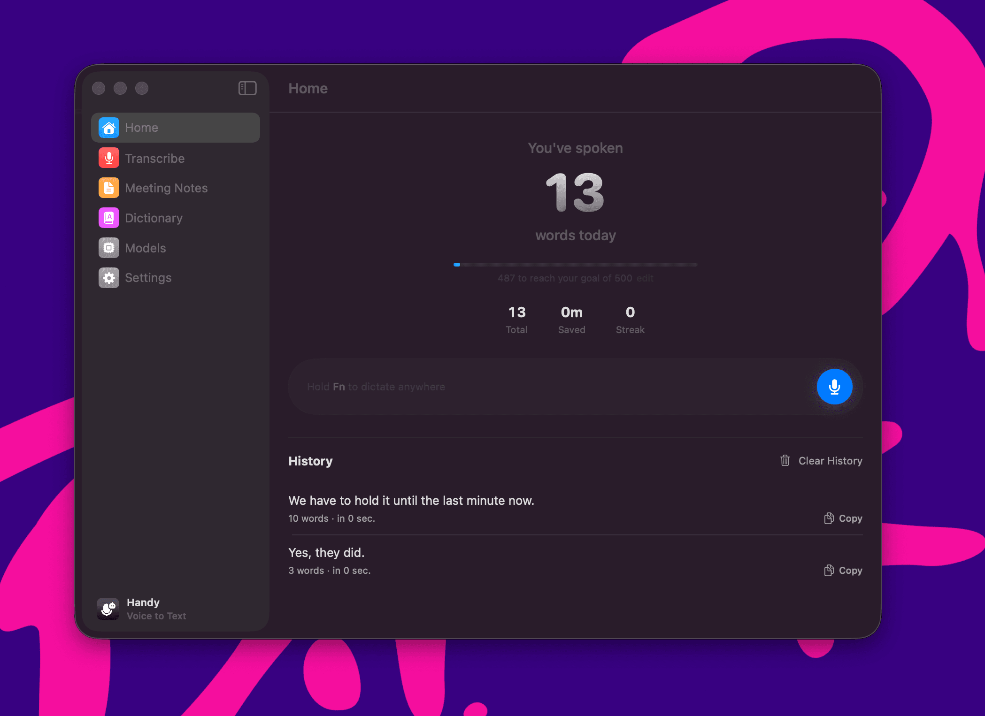
Task: Toggle the sidebar collapse icon
Action: click(x=247, y=88)
